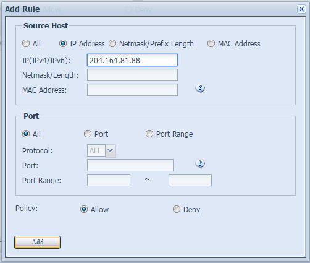Select the All source host radio
The width and height of the screenshot is (310, 263).
click(x=26, y=43)
